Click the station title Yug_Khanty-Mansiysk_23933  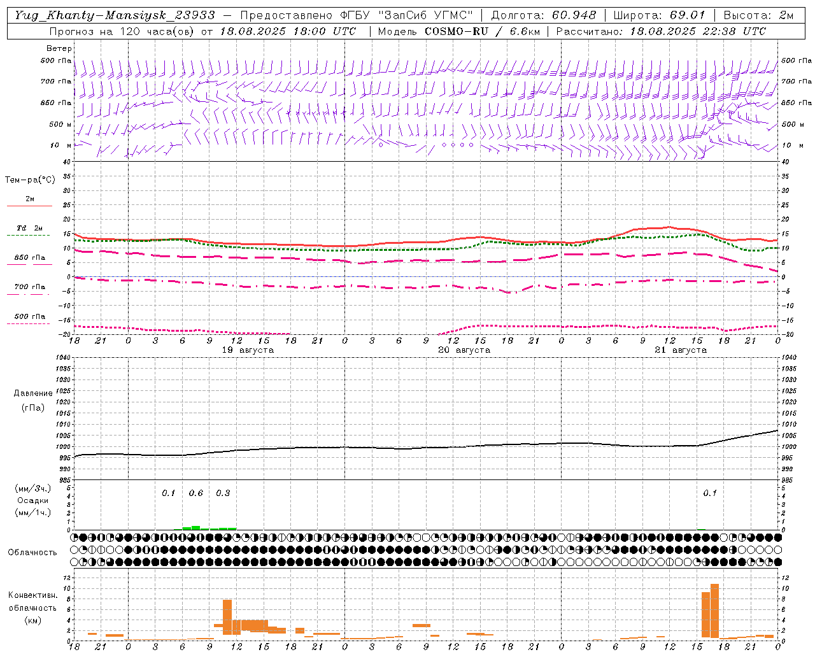115,15
